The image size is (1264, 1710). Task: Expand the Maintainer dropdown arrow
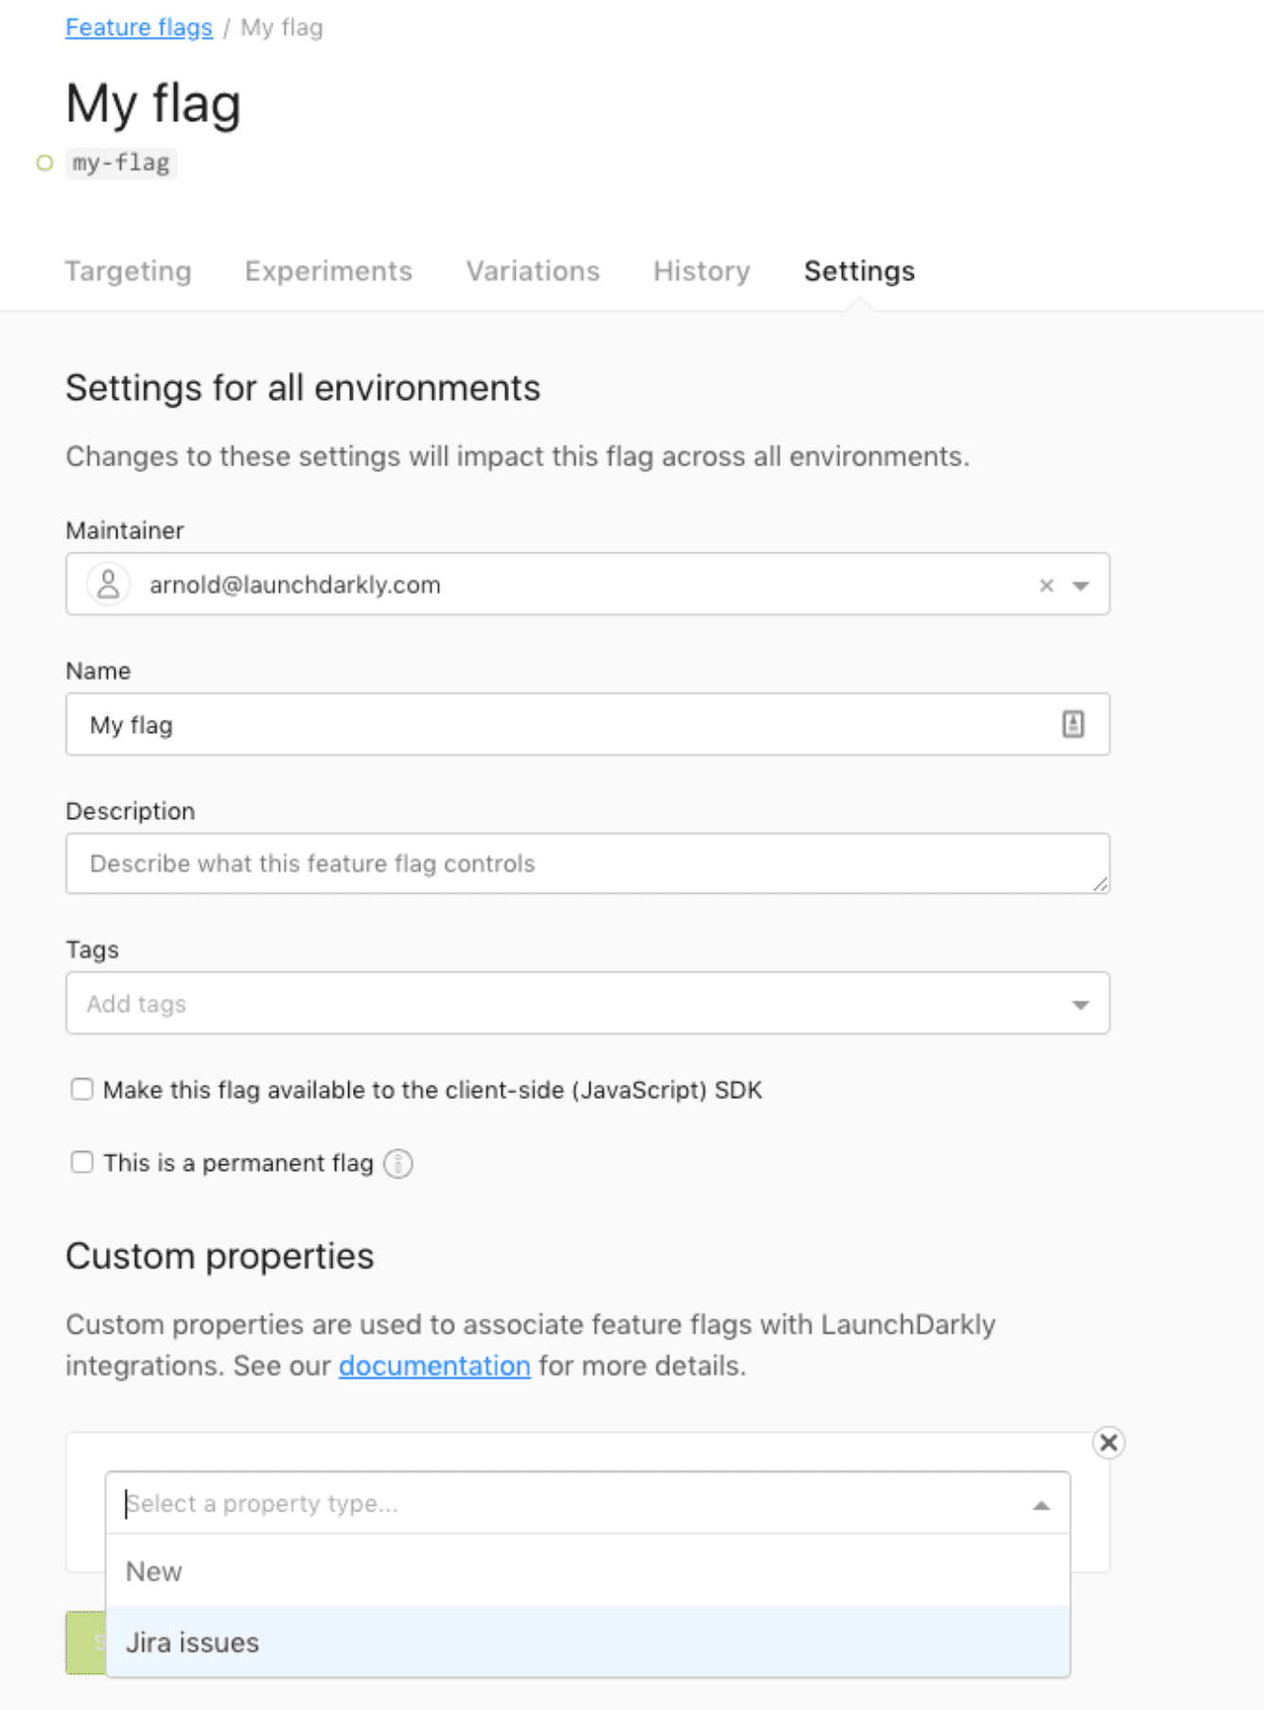click(1080, 585)
